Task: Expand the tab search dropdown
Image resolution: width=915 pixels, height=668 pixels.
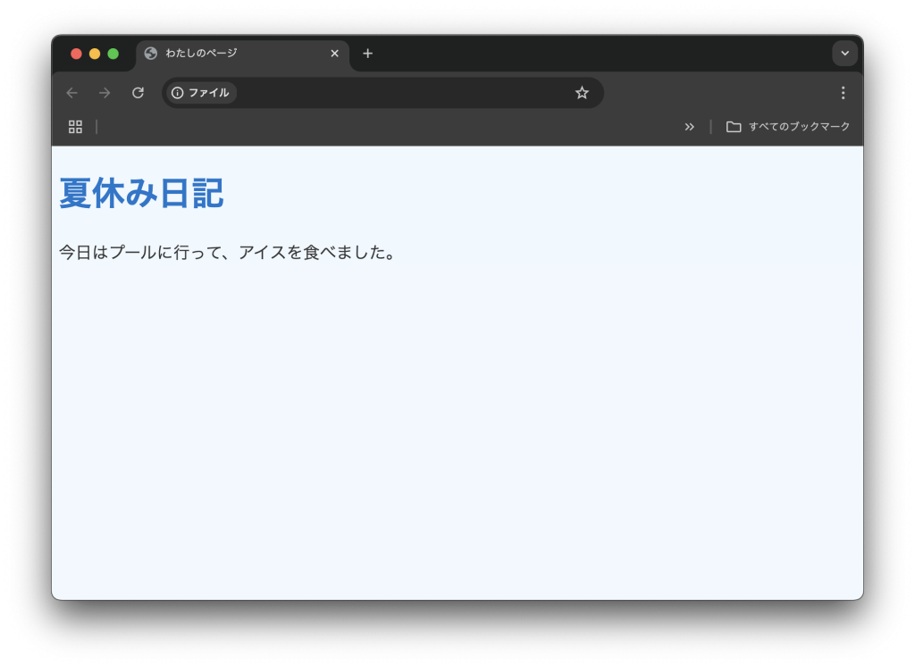Action: tap(844, 53)
